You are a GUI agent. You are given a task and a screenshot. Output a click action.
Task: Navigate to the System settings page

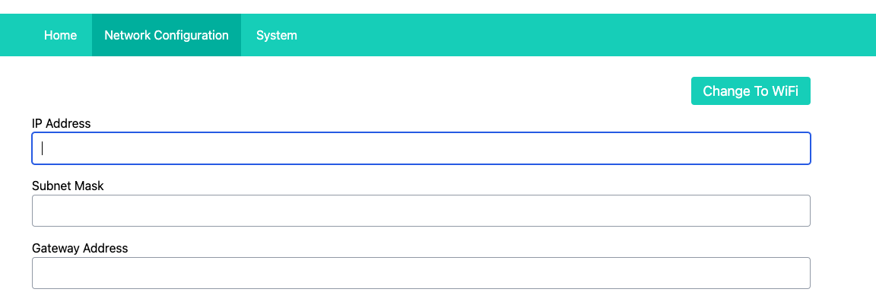point(276,35)
